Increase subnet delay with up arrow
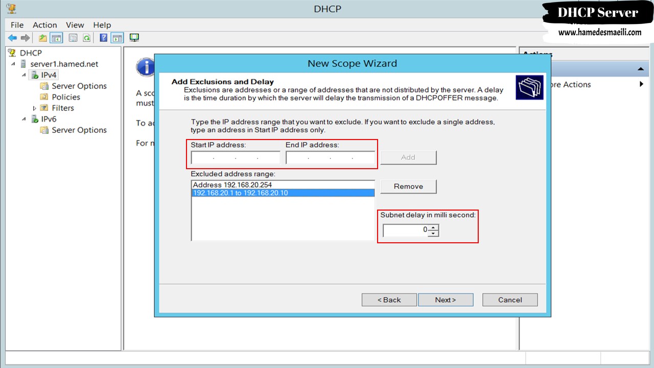Image resolution: width=654 pixels, height=368 pixels. (433, 227)
